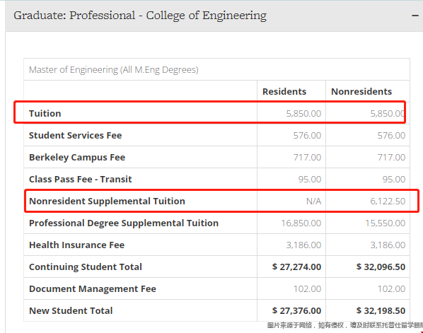The width and height of the screenshot is (423, 333).
Task: Click the $ 32,096.50 nonresident total
Action: pos(381,267)
